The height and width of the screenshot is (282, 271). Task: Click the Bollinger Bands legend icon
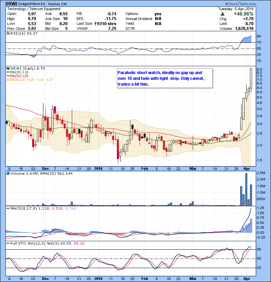(x=8, y=80)
